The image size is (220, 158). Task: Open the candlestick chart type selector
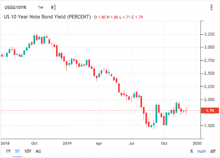click(x=53, y=7)
